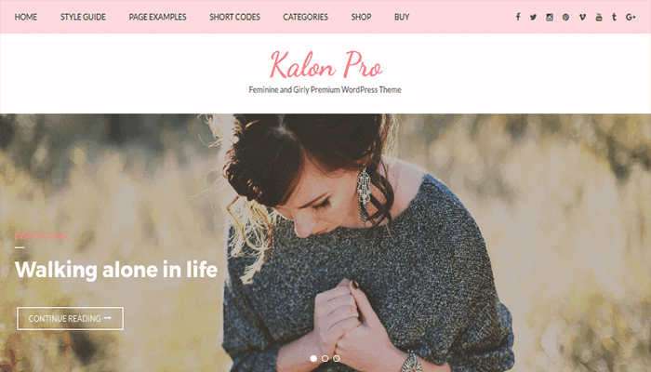Open the Google Plus social icon
651x372 pixels.
coord(631,17)
